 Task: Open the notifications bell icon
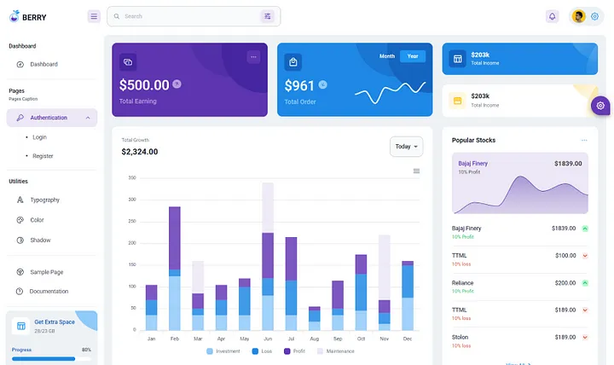coord(552,16)
